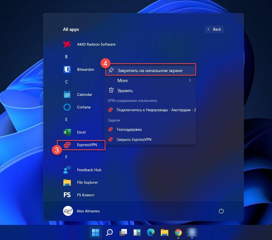Click the Calendar app name
This screenshot has height=240, width=272.
[x=84, y=95]
